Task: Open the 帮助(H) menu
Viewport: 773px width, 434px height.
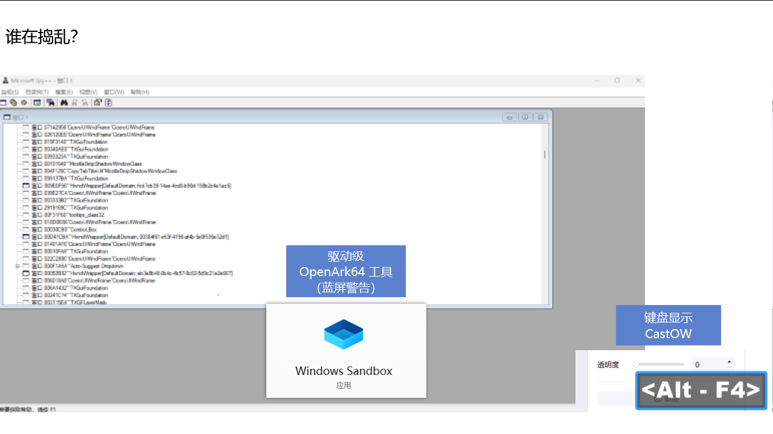Action: tap(140, 92)
